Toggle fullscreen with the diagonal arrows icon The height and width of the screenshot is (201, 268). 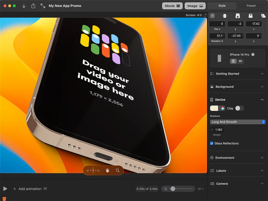click(43, 6)
